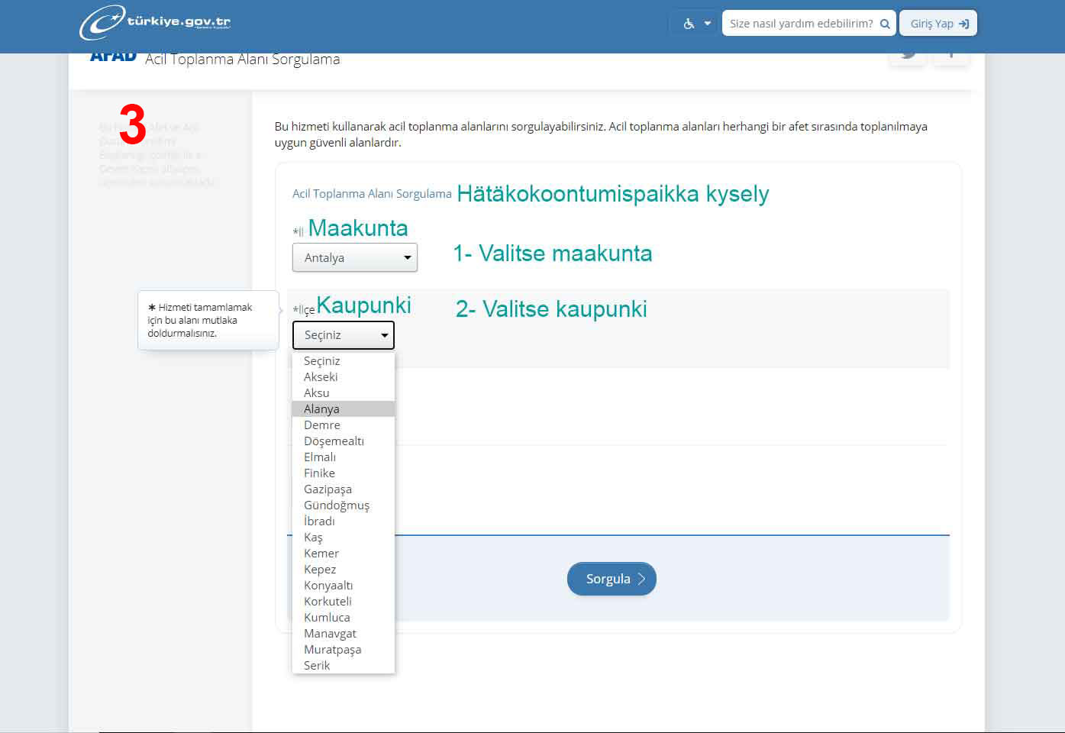The height and width of the screenshot is (733, 1065).
Task: Choose the Gazipaşa option
Action: [x=328, y=489]
